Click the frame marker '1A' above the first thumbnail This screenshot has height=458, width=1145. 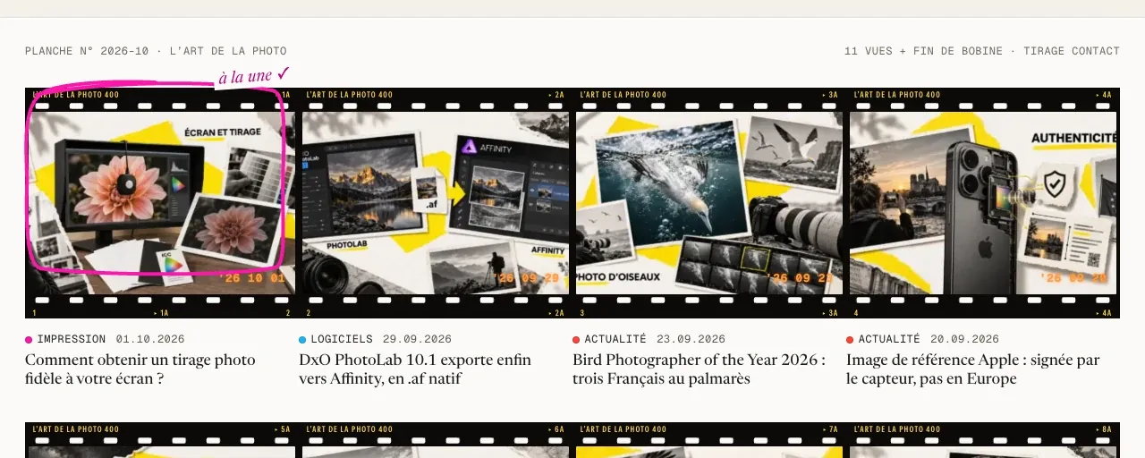coord(285,95)
